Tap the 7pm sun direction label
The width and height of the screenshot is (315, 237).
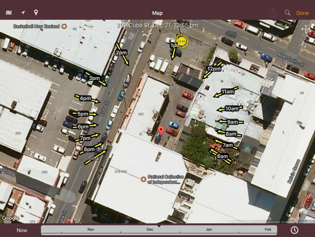(85, 138)
